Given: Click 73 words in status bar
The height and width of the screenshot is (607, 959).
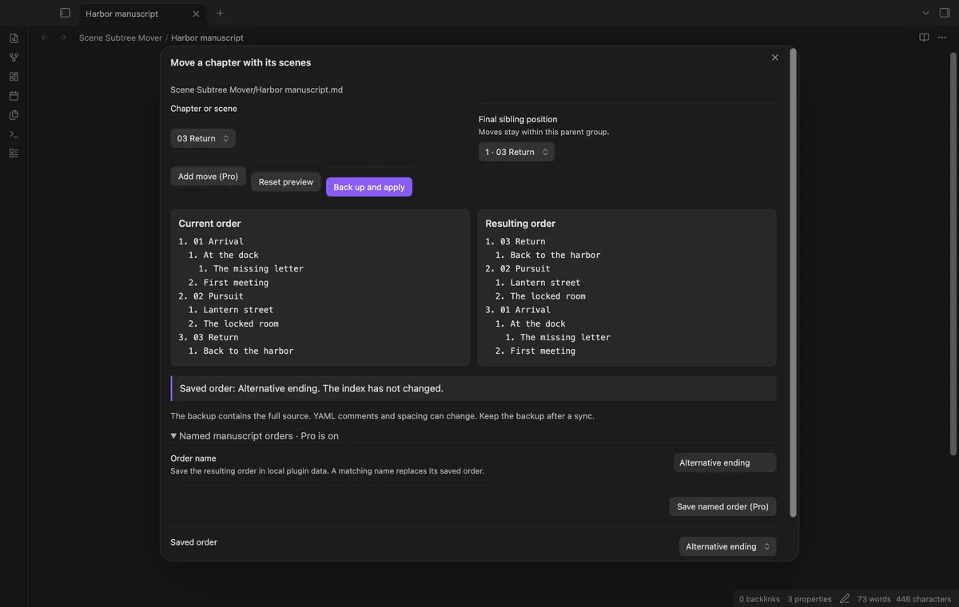Looking at the screenshot, I should [874, 599].
